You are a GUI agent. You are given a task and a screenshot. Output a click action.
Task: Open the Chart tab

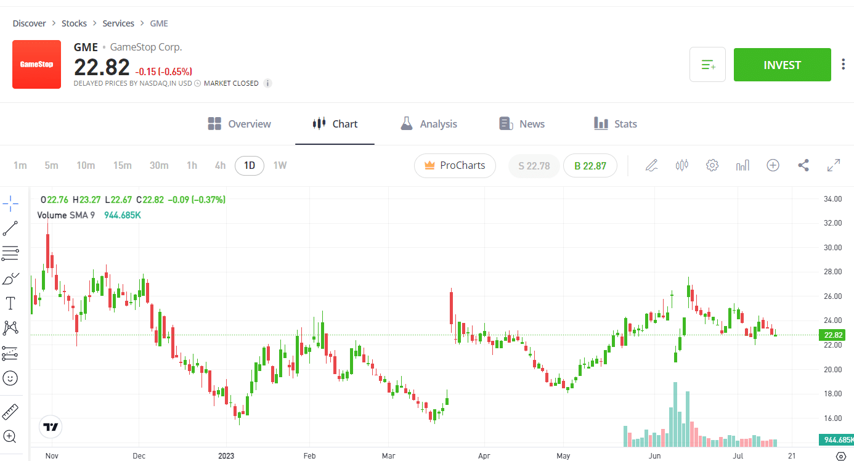[x=335, y=124]
